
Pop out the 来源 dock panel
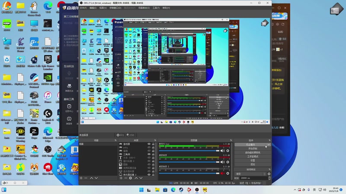click(155, 141)
